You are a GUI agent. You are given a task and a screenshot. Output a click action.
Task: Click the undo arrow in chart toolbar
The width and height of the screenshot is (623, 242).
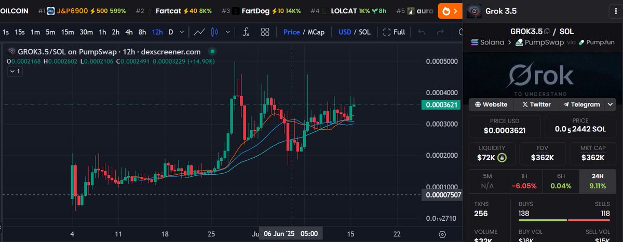(421, 32)
